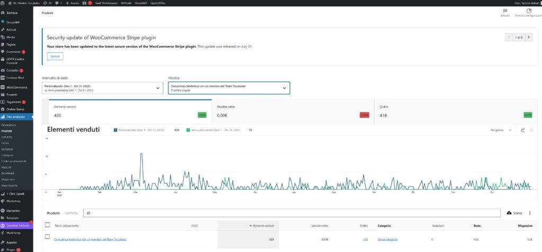Sort by Elementi venduti column
The width and height of the screenshot is (542, 252).
click(x=261, y=226)
